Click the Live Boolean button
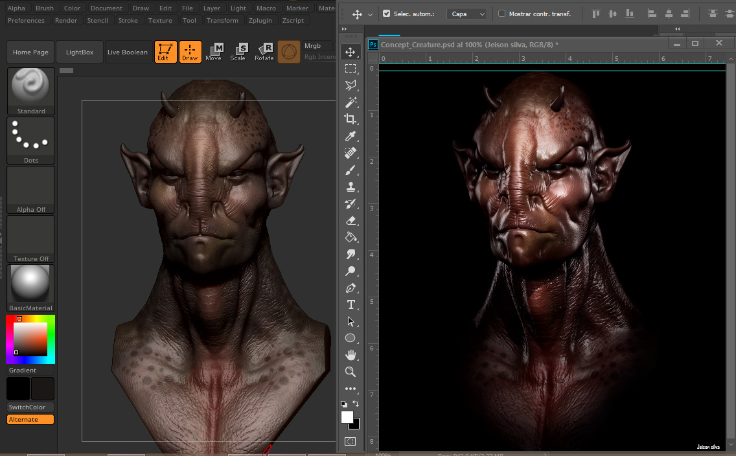Image resolution: width=736 pixels, height=456 pixels. coord(128,52)
